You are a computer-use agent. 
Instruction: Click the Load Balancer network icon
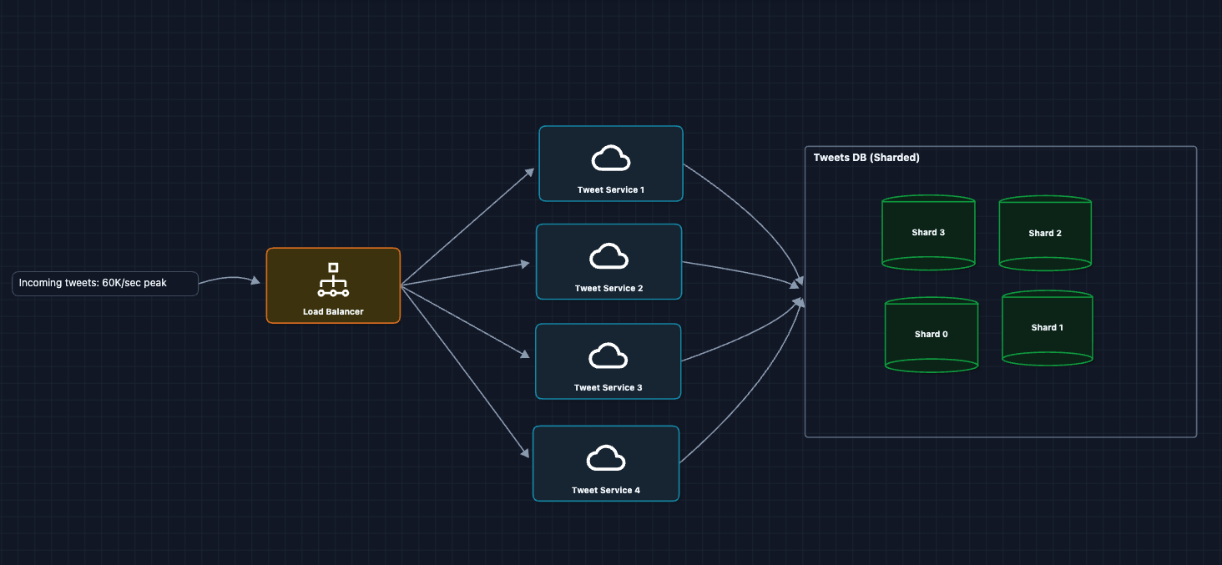click(x=333, y=280)
